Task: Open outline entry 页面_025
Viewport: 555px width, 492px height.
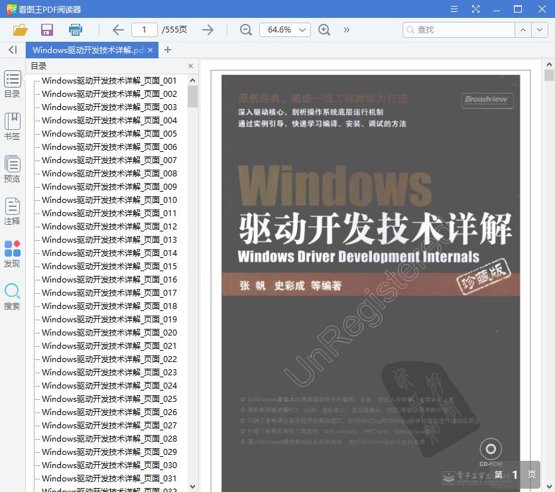Action: (x=109, y=399)
